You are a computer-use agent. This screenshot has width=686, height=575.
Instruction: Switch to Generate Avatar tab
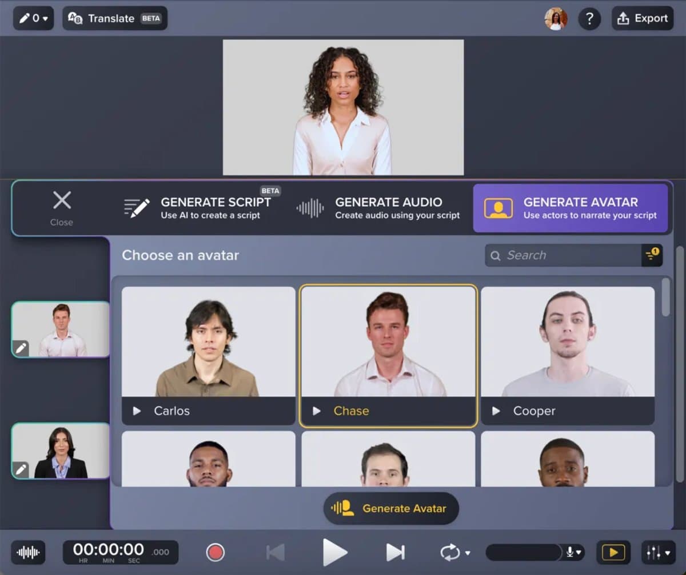tap(571, 208)
